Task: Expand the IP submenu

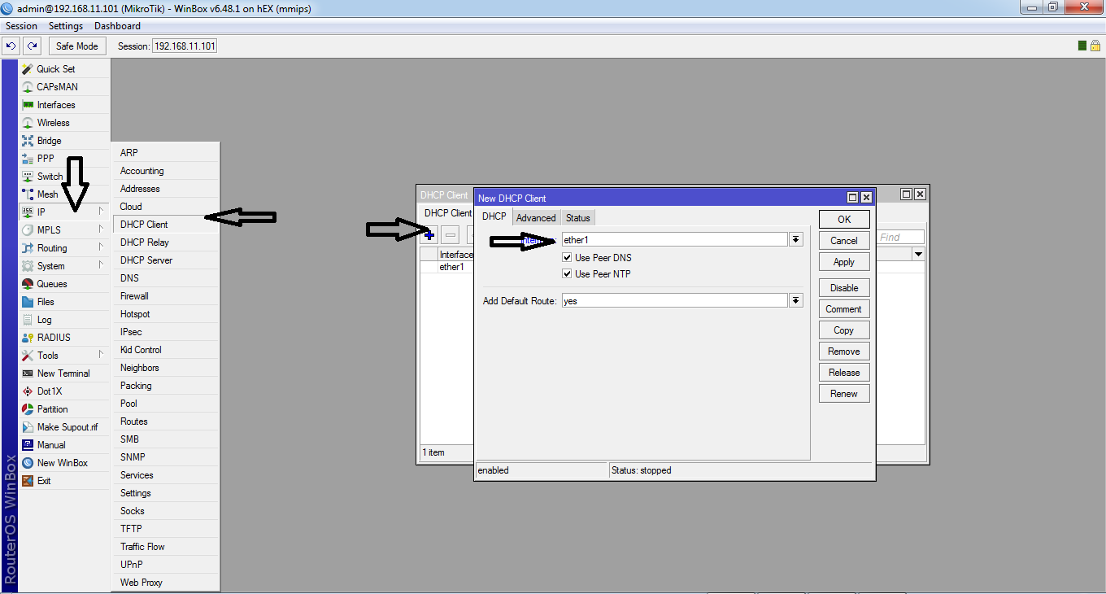Action: 64,212
